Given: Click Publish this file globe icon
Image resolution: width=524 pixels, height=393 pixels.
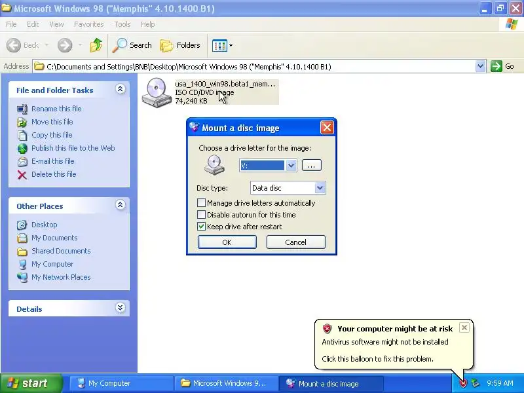Looking at the screenshot, I should click(x=22, y=149).
